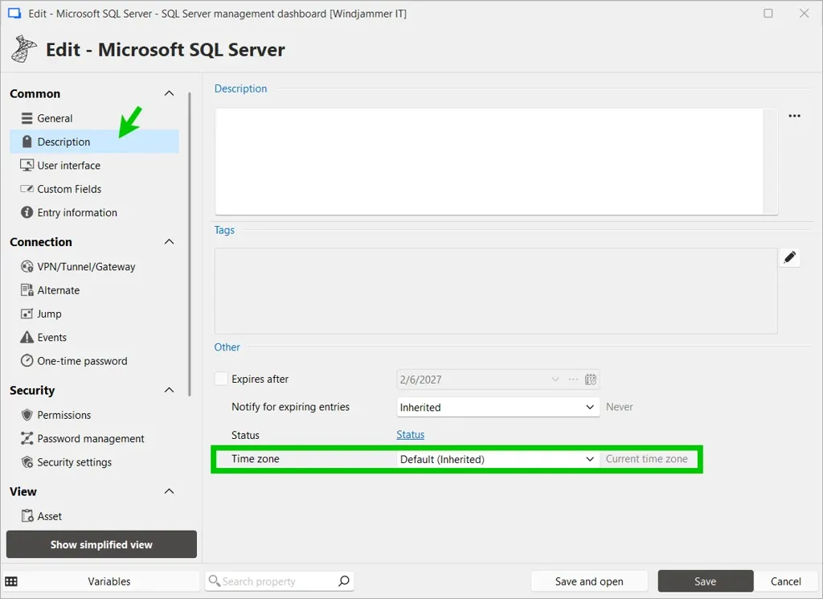Open the calendar date picker for Expires after
Screen dimensions: 823x599
(591, 379)
